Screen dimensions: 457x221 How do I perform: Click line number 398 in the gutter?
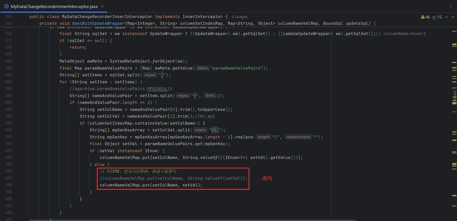tap(9, 185)
